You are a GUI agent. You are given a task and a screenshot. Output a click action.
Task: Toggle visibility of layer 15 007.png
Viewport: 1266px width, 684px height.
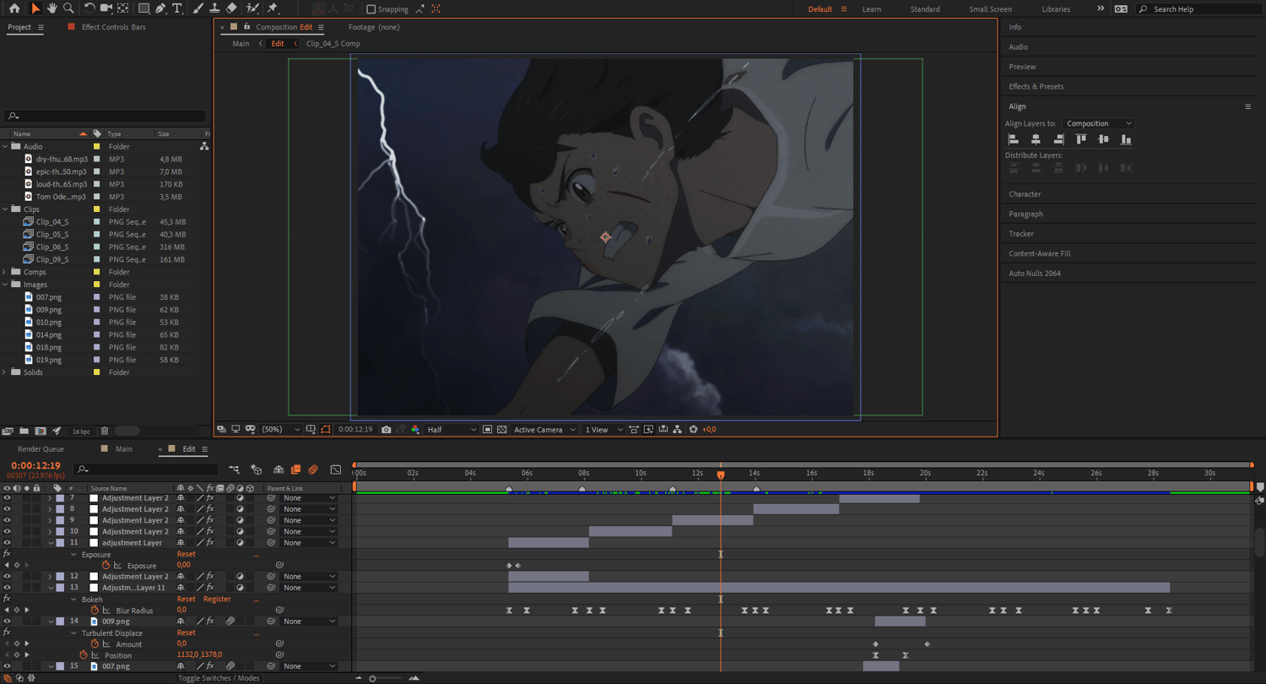[7, 666]
